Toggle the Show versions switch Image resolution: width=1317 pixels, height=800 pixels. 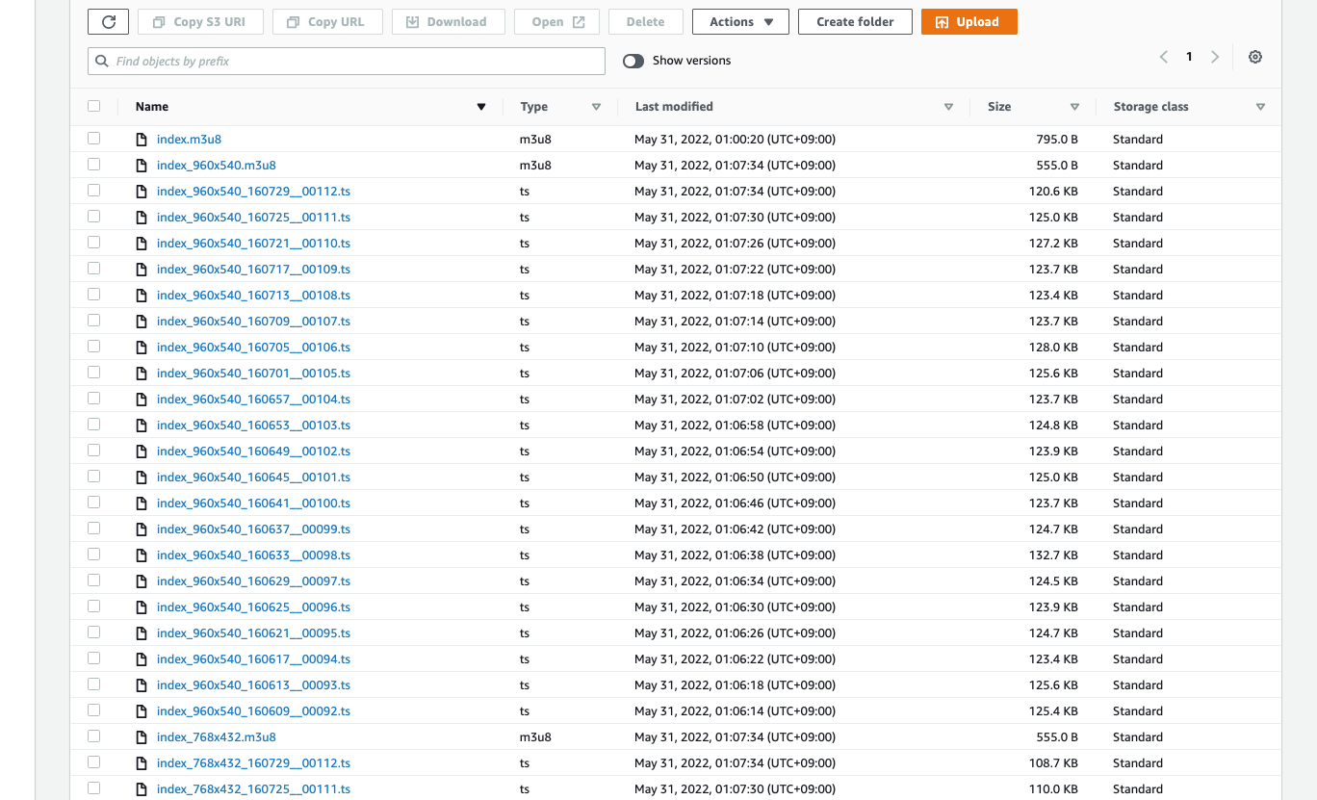[x=633, y=61]
